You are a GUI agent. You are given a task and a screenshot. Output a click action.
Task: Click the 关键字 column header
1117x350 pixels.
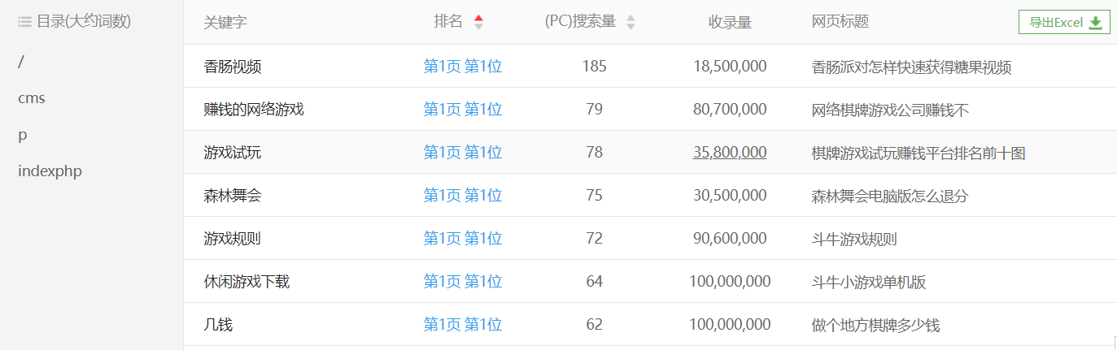pos(225,23)
